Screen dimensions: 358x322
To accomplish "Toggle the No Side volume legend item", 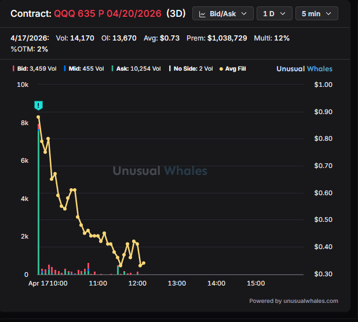I will coord(191,69).
